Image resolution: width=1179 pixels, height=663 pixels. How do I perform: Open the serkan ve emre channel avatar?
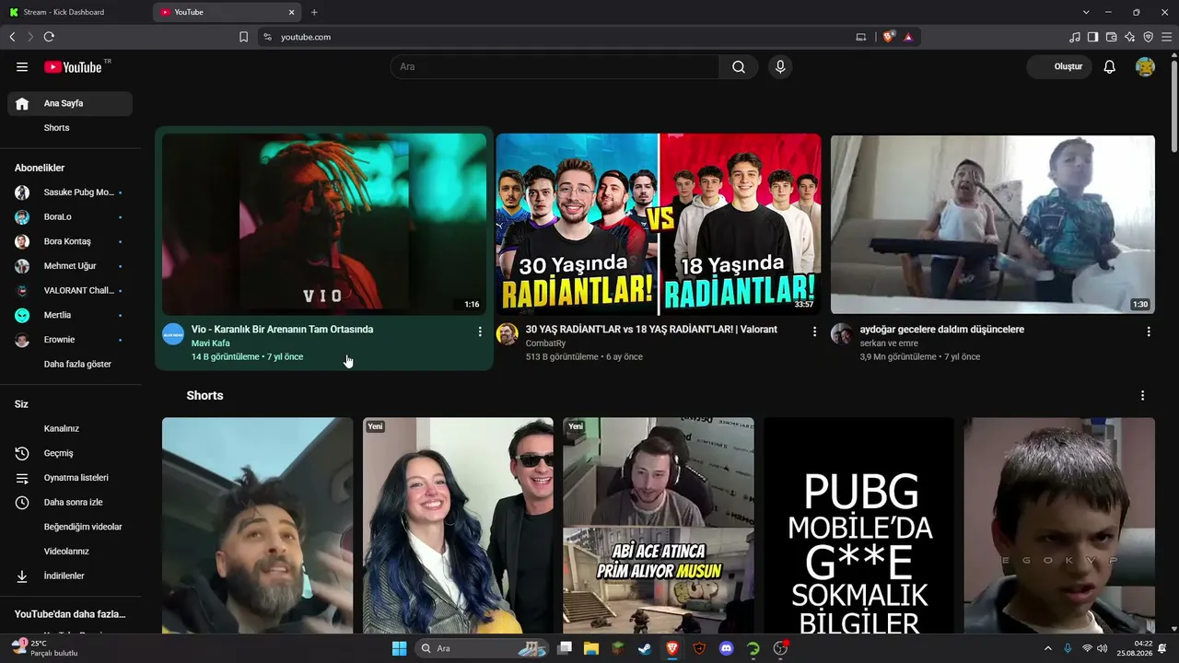842,334
